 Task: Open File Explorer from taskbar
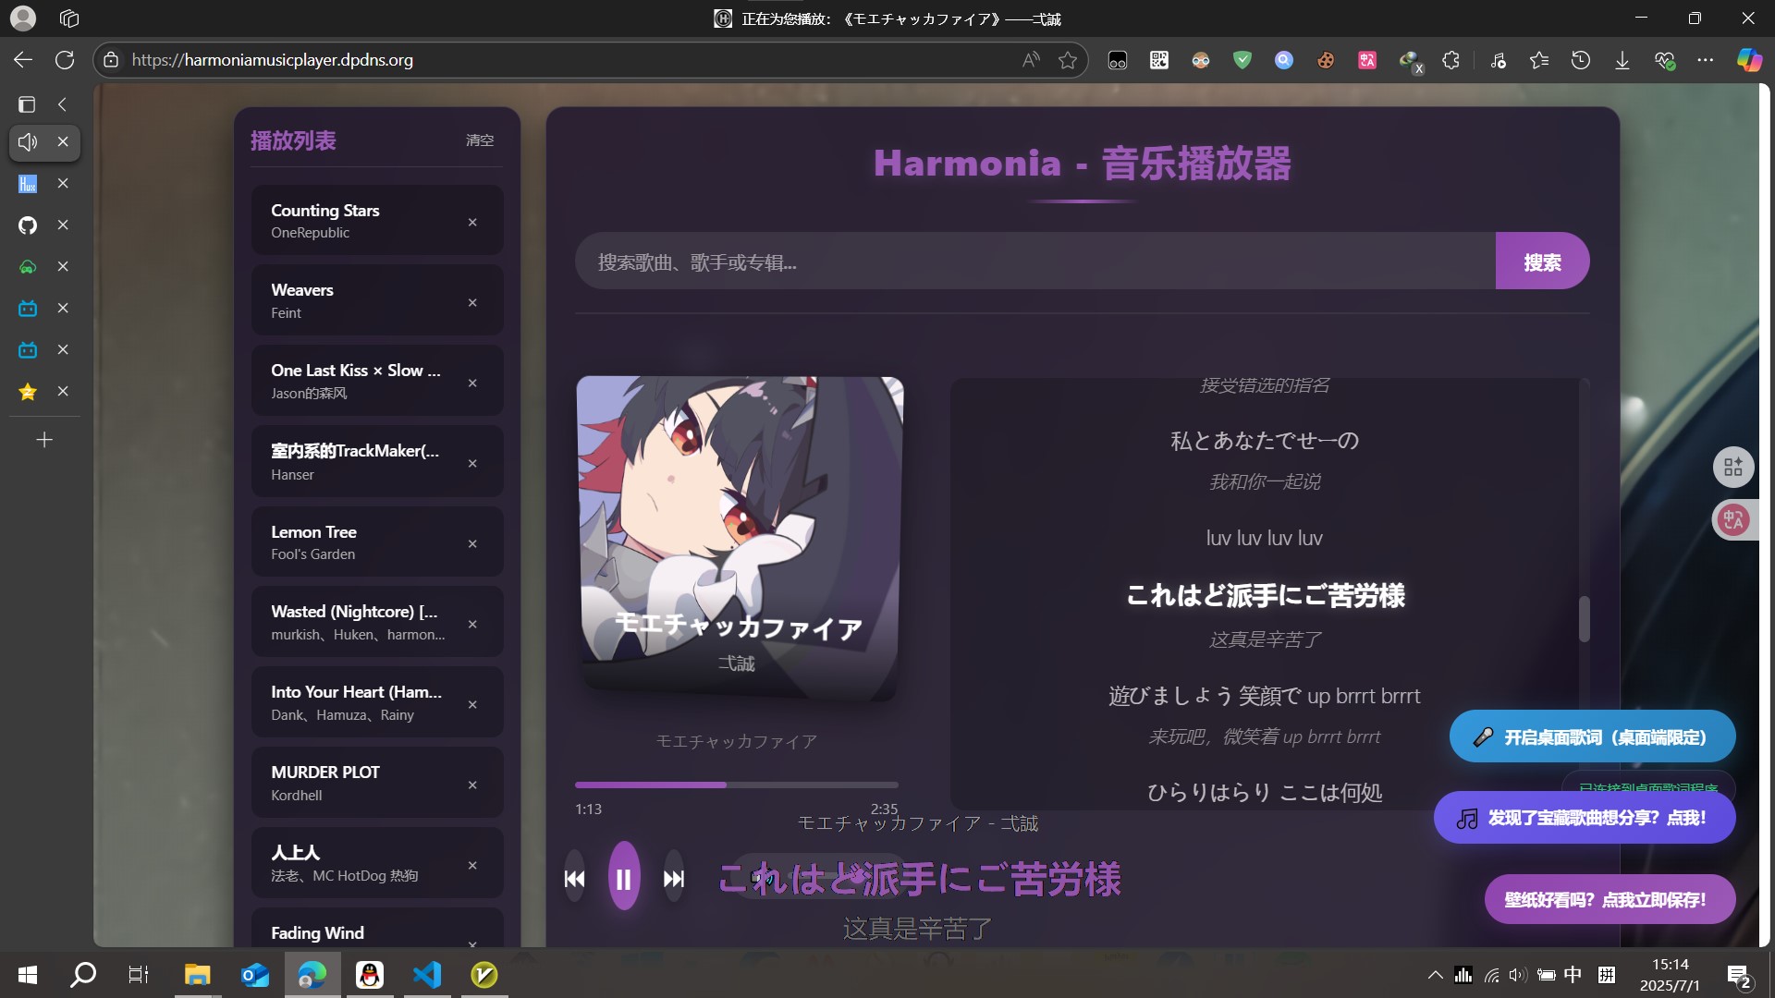pyautogui.click(x=197, y=974)
